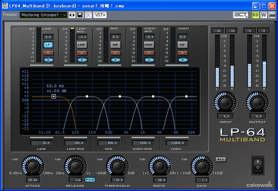Click the HIGH band node on the graph
This screenshot has height=191, width=278.
186,97
